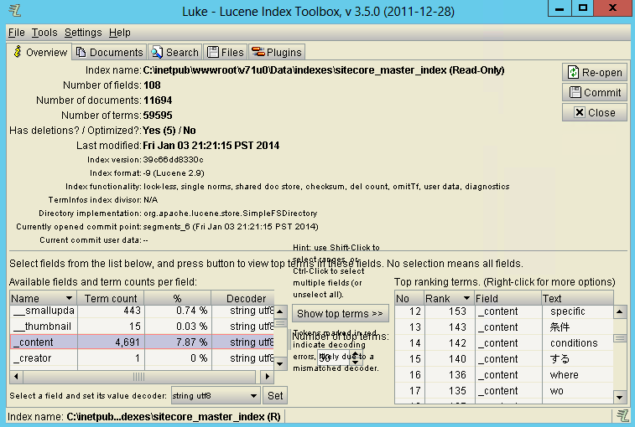Screen dimensions: 635x427
Task: Open the value decoder combo box
Action: click(x=216, y=395)
